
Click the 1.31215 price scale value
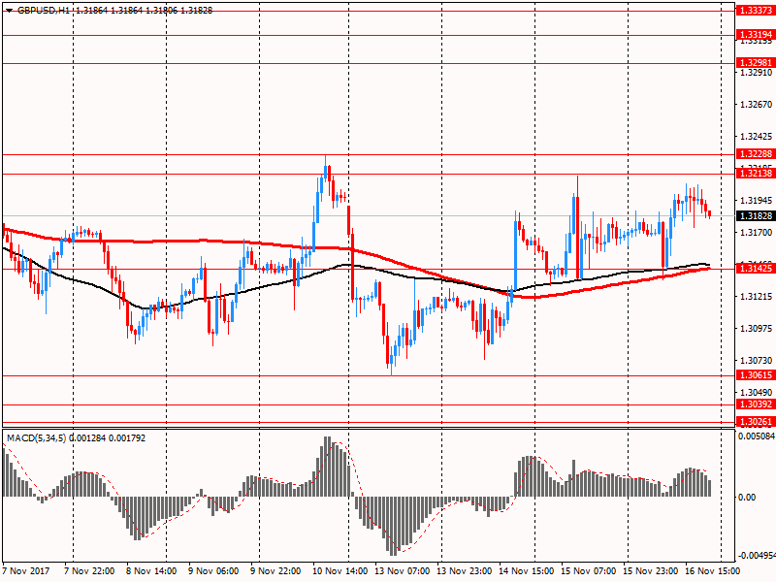[x=757, y=297]
